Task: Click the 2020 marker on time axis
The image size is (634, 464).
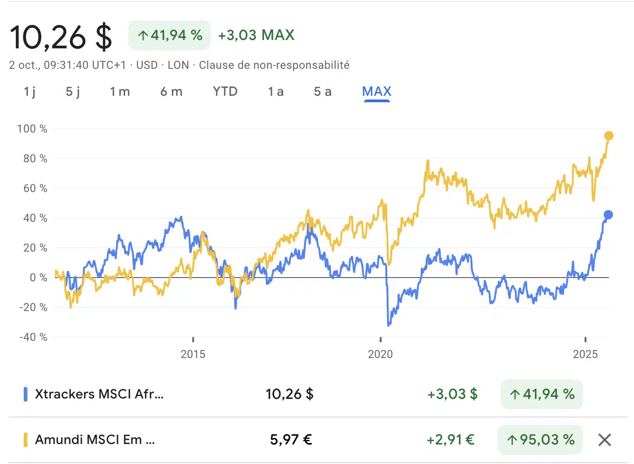Action: 380,354
